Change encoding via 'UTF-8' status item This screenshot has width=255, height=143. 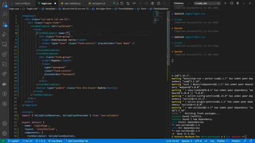click(x=198, y=141)
